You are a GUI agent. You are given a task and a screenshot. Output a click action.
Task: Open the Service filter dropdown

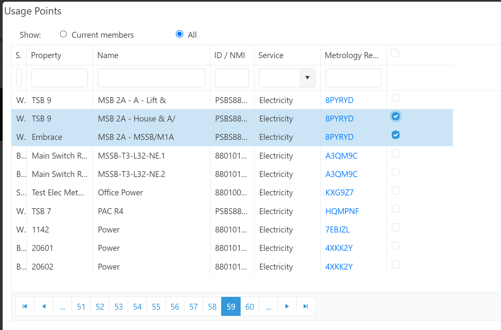tap(307, 78)
